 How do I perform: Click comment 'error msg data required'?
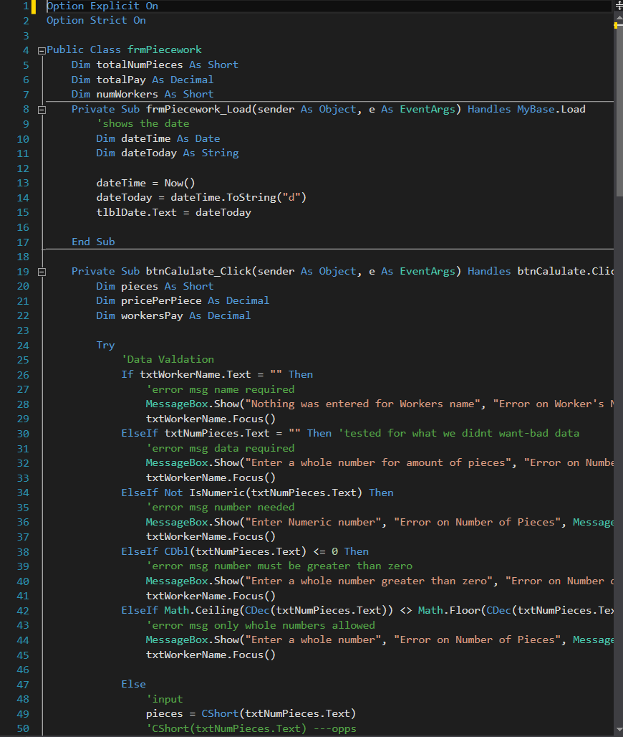[220, 448]
